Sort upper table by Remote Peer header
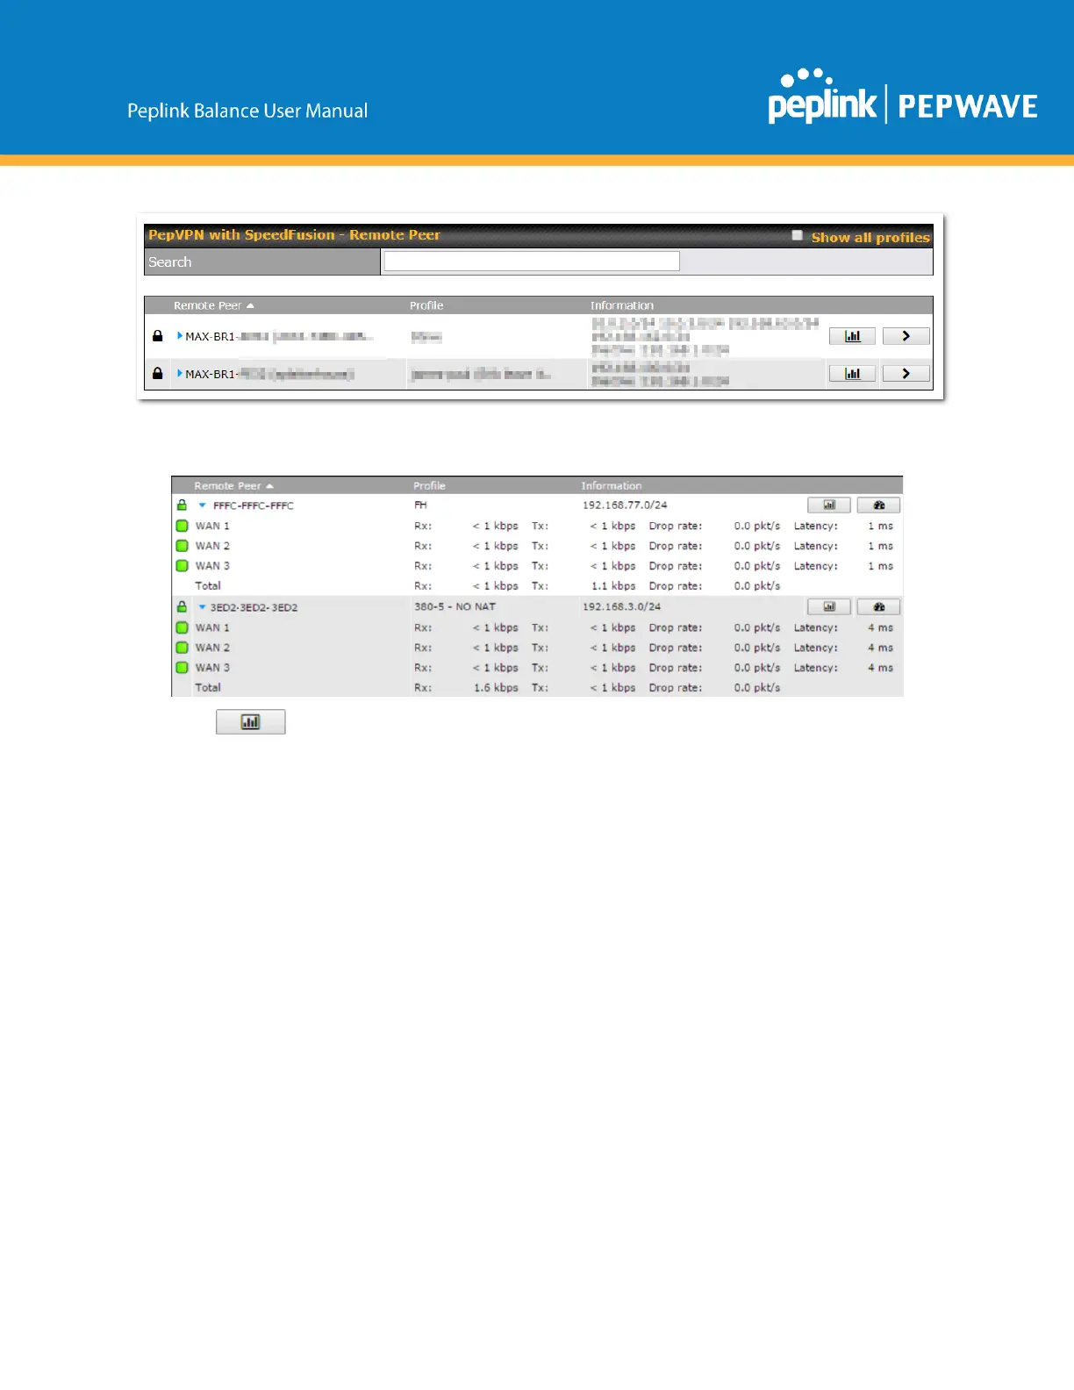The width and height of the screenshot is (1074, 1390). pyautogui.click(x=213, y=305)
